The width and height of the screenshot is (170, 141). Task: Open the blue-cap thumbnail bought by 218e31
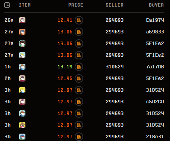(22, 137)
